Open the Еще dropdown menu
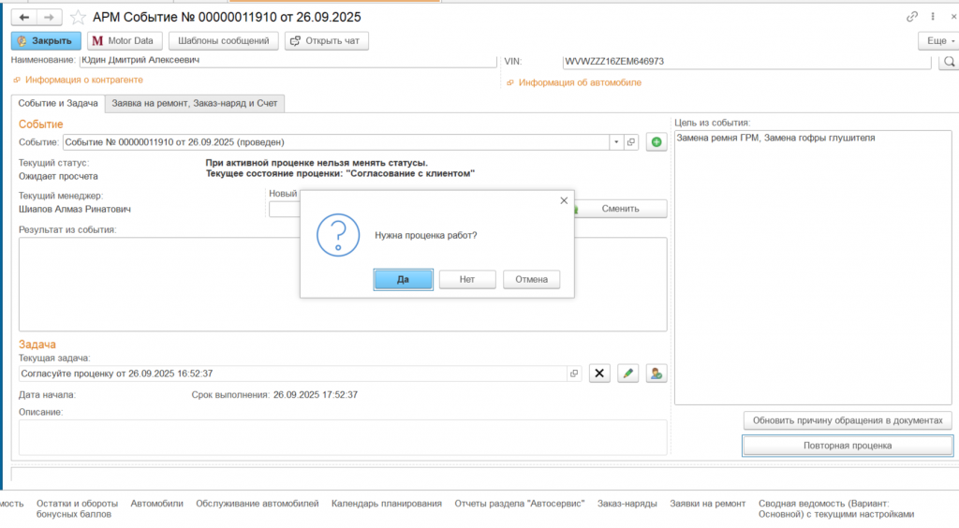The height and width of the screenshot is (528, 959). click(x=937, y=41)
